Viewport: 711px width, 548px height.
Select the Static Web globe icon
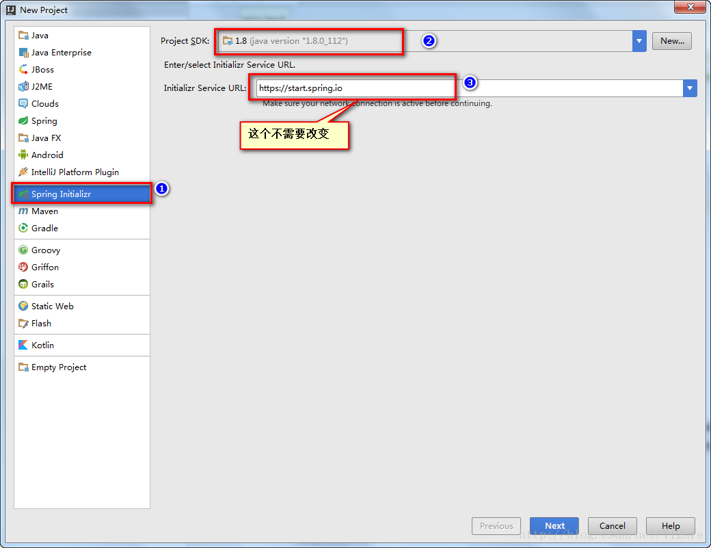pyautogui.click(x=23, y=306)
